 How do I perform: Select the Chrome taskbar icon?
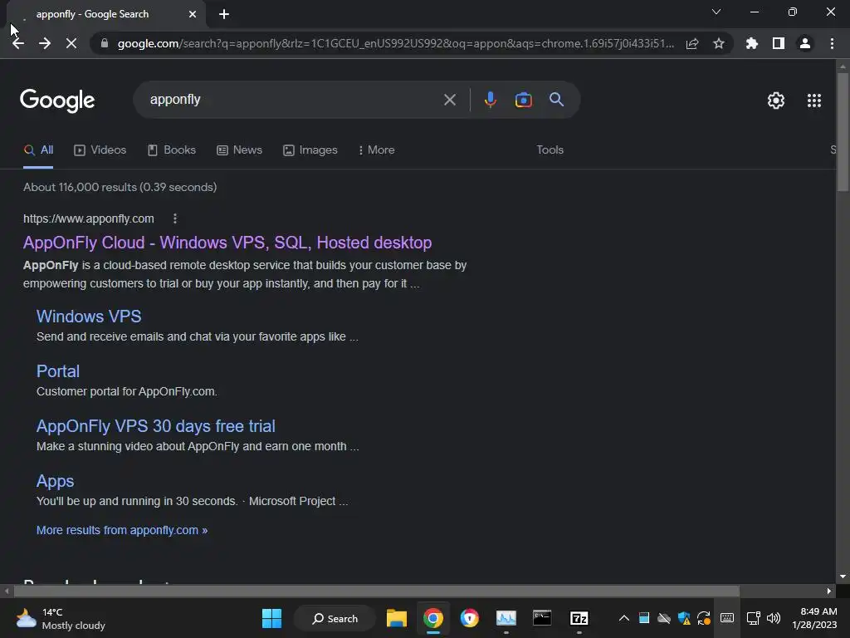click(x=433, y=618)
